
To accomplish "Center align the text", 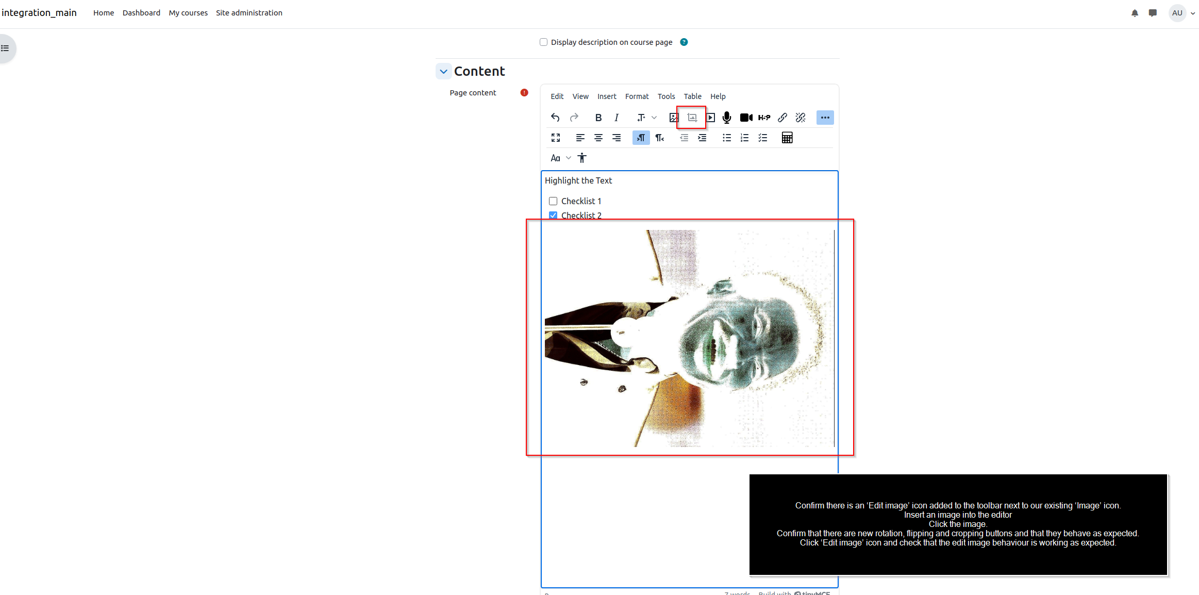I will click(598, 138).
